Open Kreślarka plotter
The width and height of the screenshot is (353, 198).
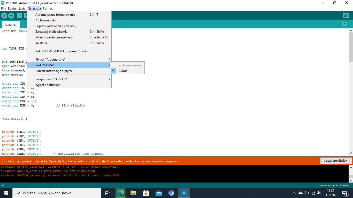coord(69,43)
